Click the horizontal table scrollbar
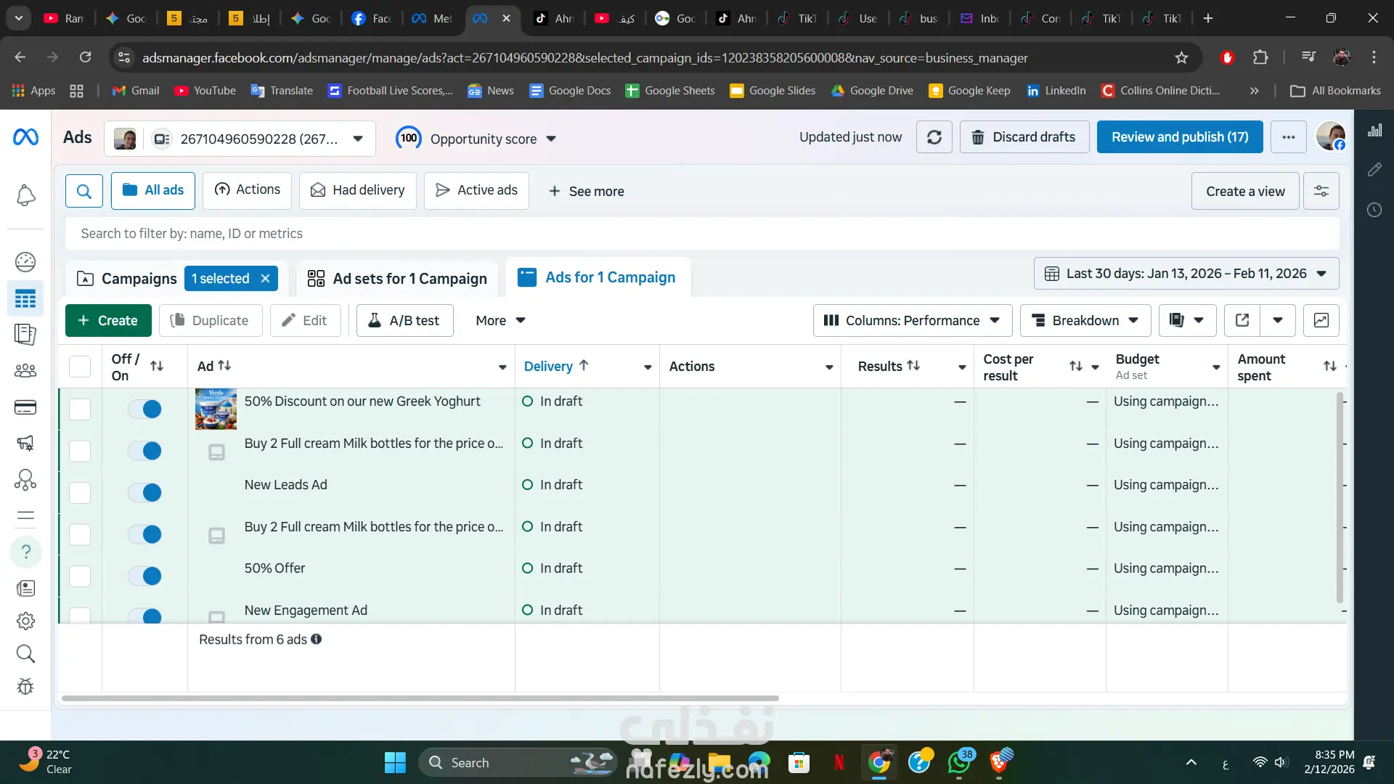Screen dimensions: 1394x784 [420, 698]
